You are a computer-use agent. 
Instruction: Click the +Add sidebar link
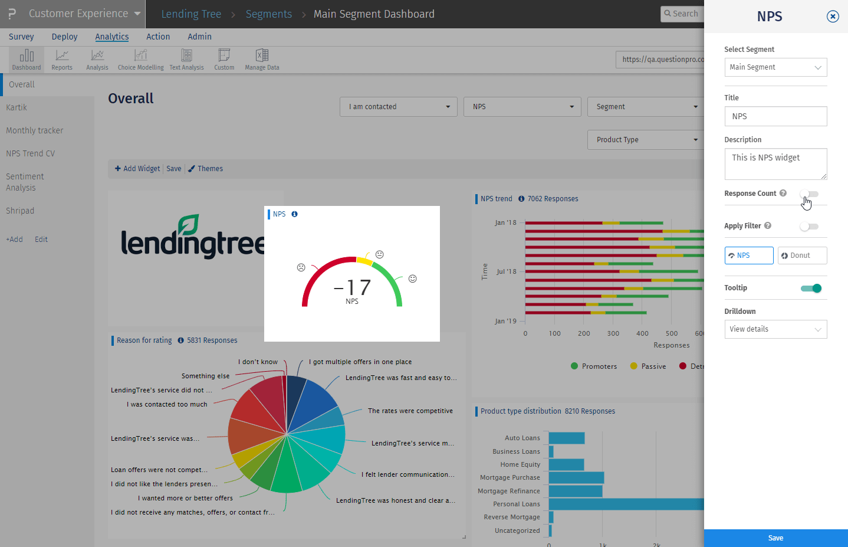point(14,240)
